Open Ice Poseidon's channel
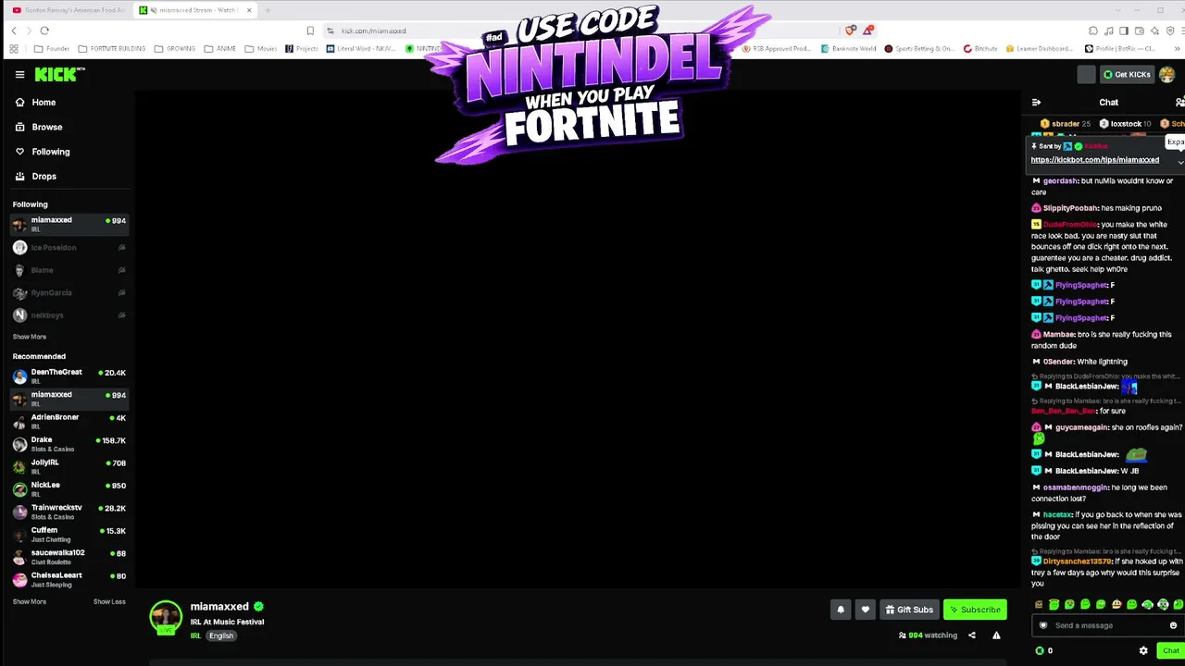This screenshot has height=666, width=1185. tap(69, 248)
